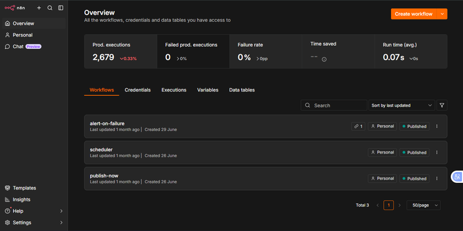The height and width of the screenshot is (231, 463).
Task: Click the Published status badge on publish-now
Action: 414,179
